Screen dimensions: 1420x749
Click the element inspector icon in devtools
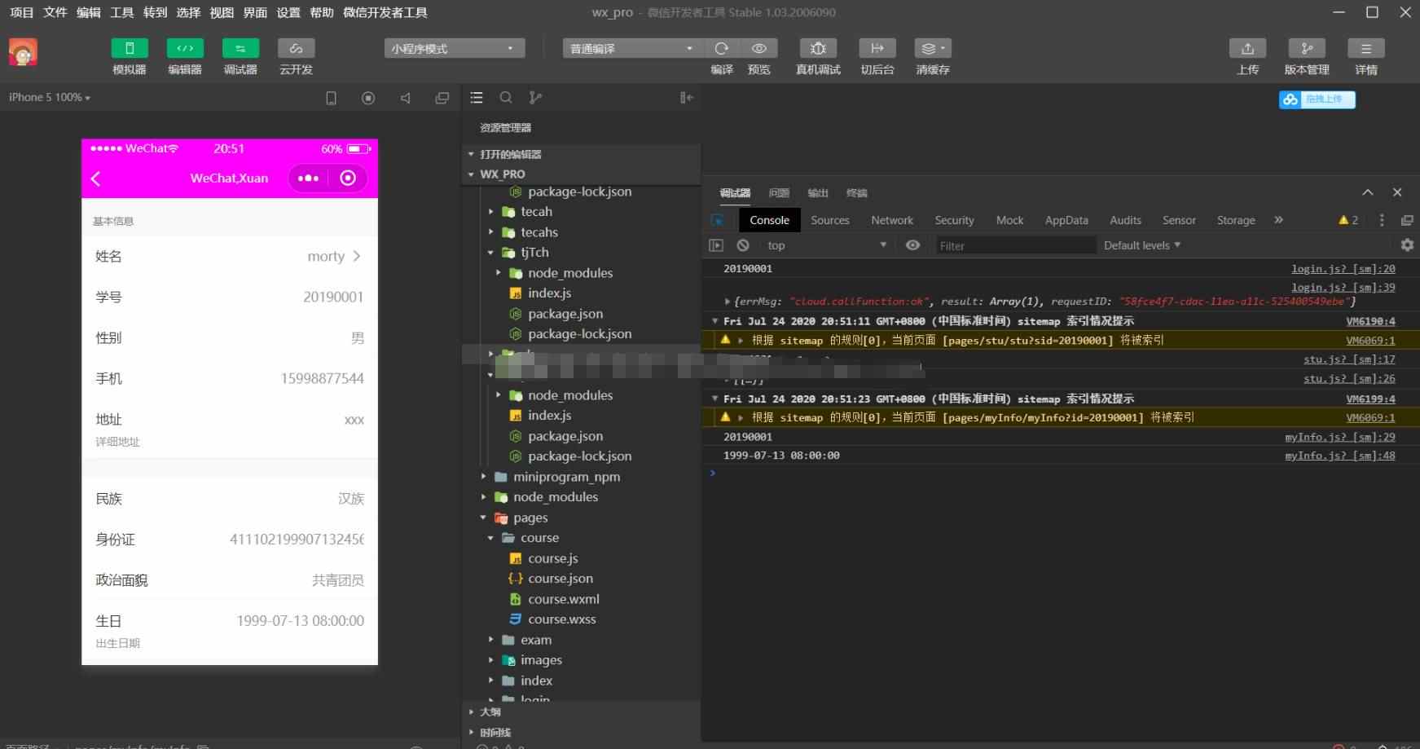[x=718, y=220]
